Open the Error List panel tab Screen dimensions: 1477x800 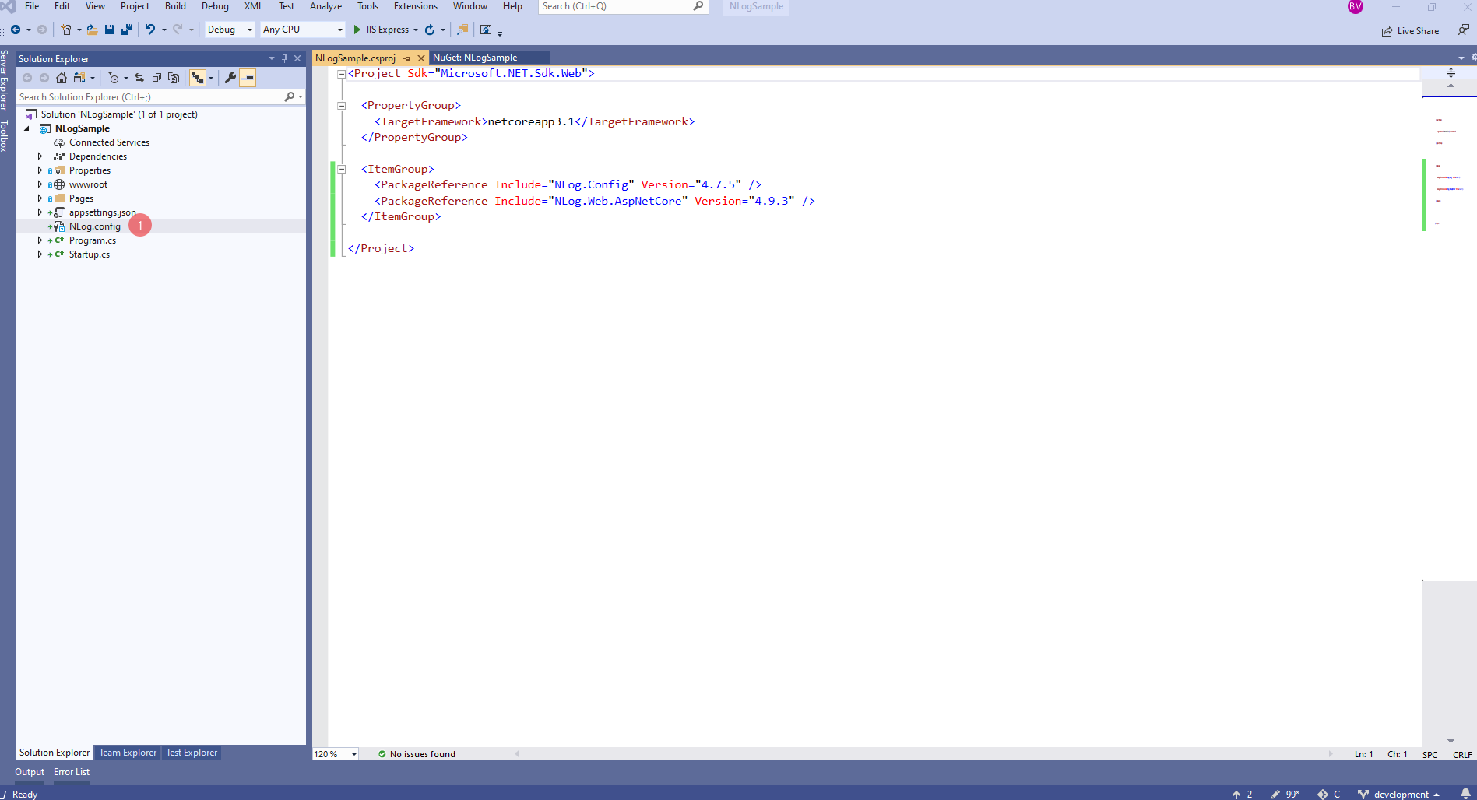[x=72, y=772]
